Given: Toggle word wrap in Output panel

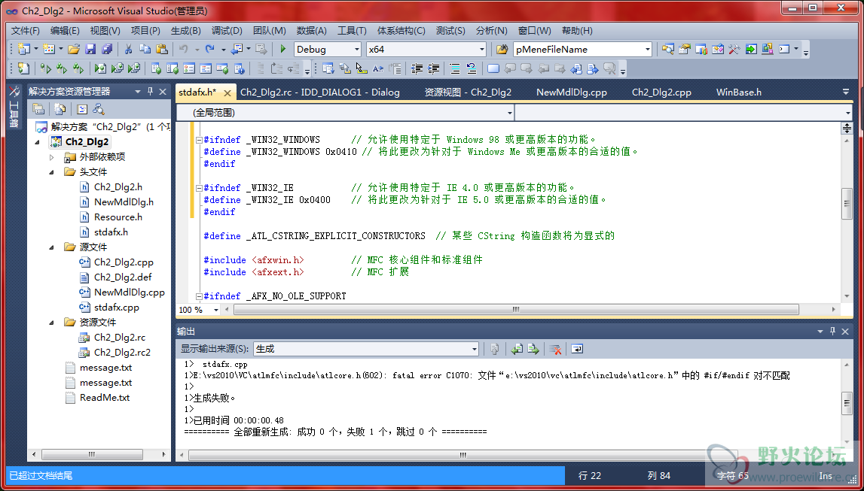Looking at the screenshot, I should [x=577, y=349].
